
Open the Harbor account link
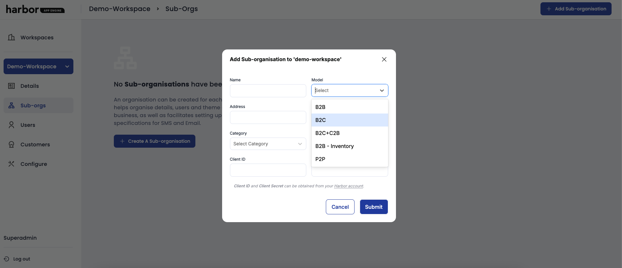[348, 186]
